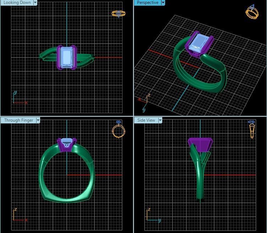Open the Side View viewport dropdown arrow

click(160, 120)
